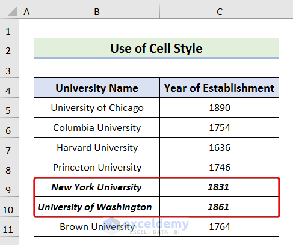Screen dimensions: 293x245
Task: Select the cell with year 1746
Action: click(219, 167)
